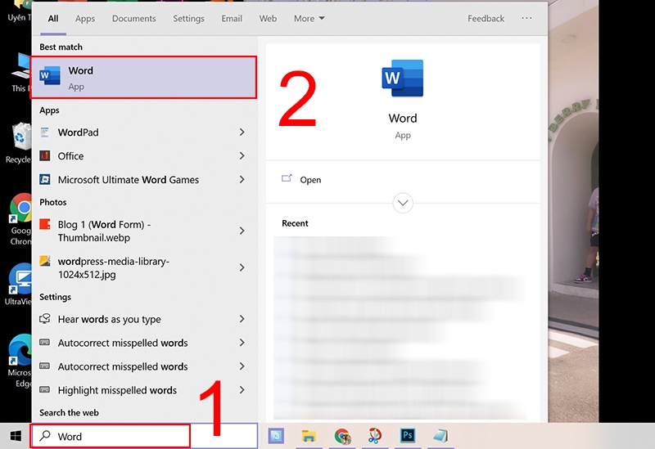This screenshot has width=655, height=449.
Task: Open the Word app best match result
Action: pyautogui.click(x=143, y=78)
